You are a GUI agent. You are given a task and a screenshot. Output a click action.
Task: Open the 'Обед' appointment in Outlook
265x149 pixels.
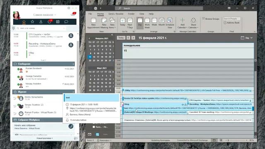click(154, 104)
